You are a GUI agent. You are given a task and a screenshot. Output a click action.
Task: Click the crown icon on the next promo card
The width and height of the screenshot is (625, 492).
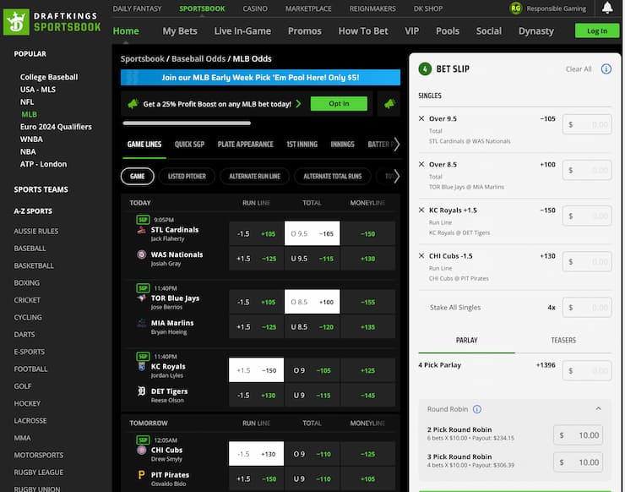[x=390, y=104]
